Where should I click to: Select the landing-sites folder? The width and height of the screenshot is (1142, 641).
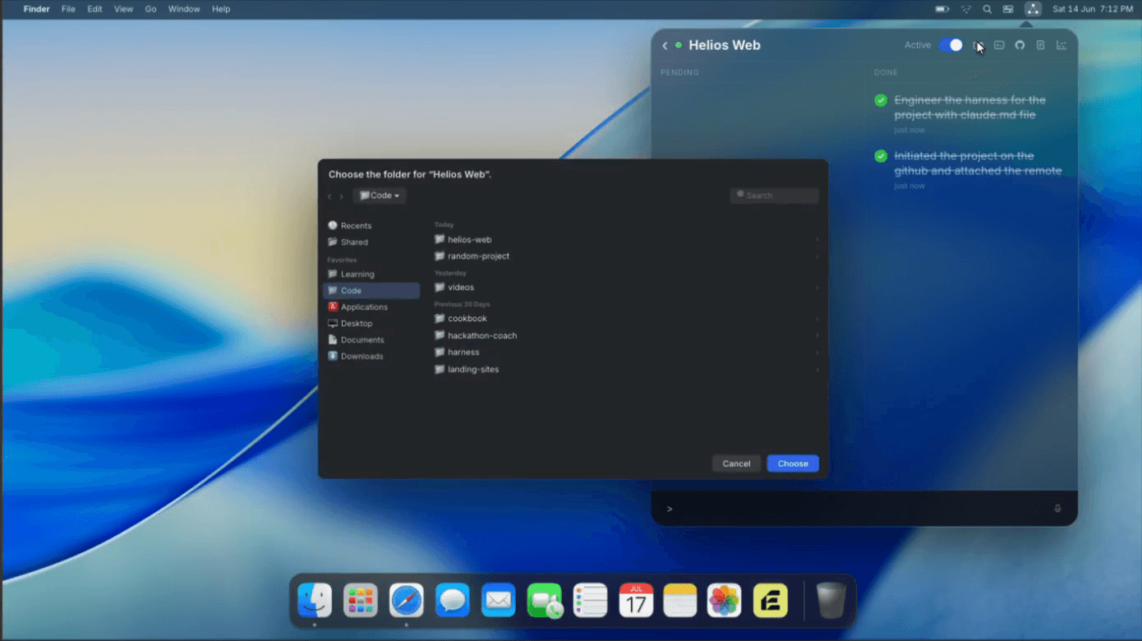point(627,370)
